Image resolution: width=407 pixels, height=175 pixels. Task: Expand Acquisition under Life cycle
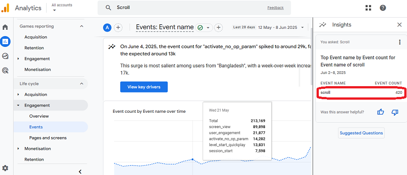point(19,94)
